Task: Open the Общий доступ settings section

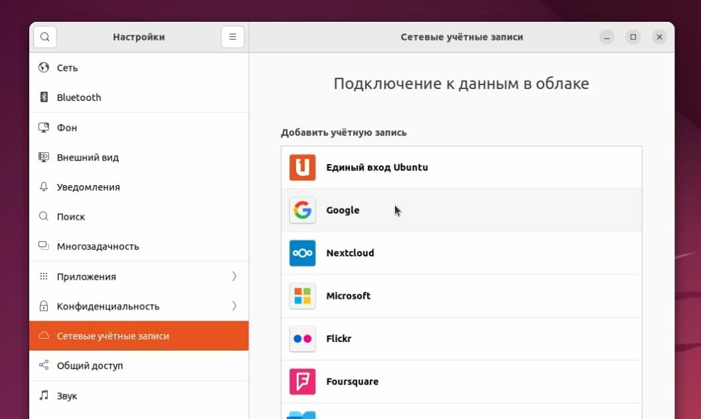Action: point(139,365)
